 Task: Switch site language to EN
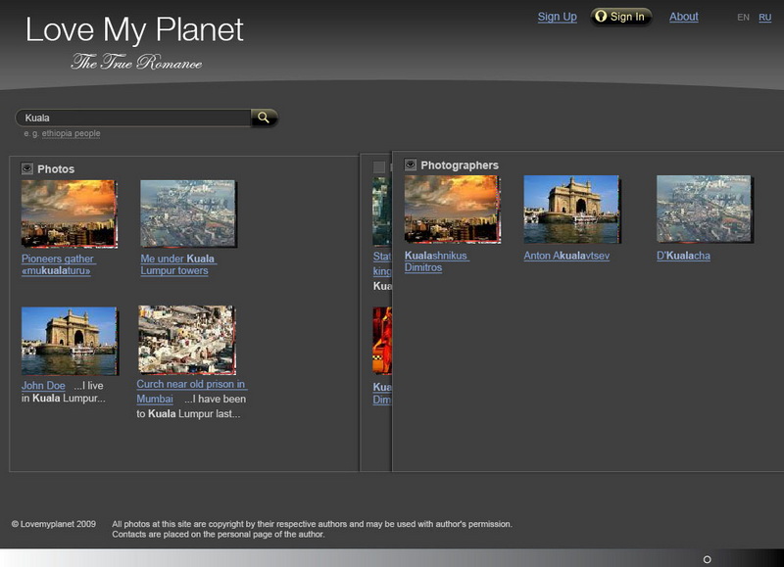744,16
